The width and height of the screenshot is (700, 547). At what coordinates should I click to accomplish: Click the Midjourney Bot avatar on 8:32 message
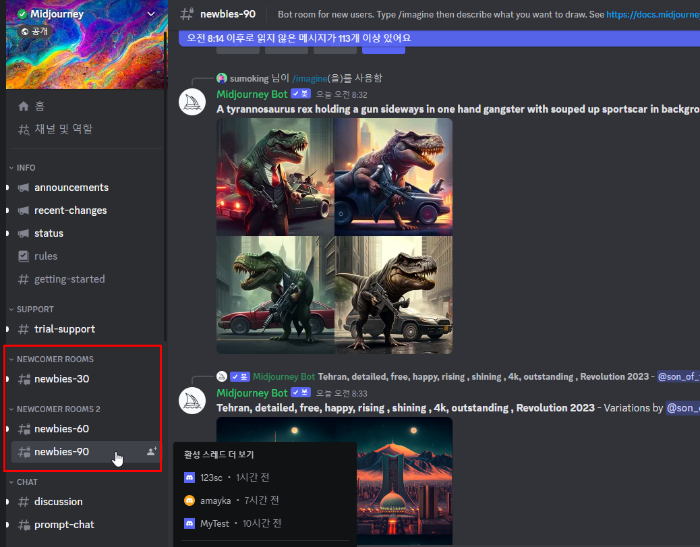pos(192,102)
